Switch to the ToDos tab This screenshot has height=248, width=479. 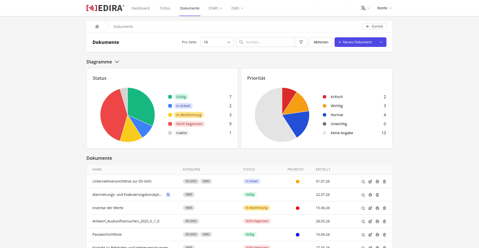click(165, 8)
